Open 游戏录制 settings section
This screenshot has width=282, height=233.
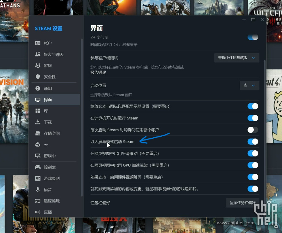[x=54, y=178]
